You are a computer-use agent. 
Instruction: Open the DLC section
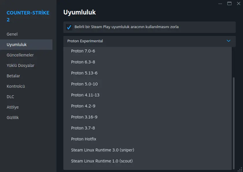pyautogui.click(x=26, y=97)
